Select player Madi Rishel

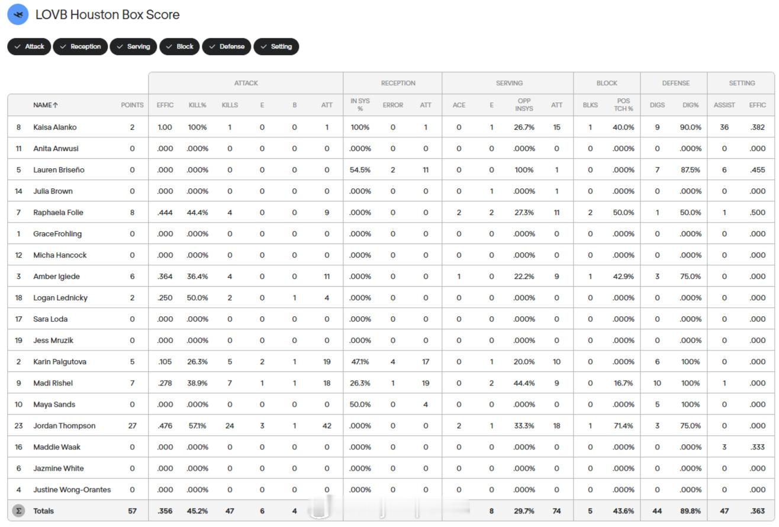click(53, 383)
